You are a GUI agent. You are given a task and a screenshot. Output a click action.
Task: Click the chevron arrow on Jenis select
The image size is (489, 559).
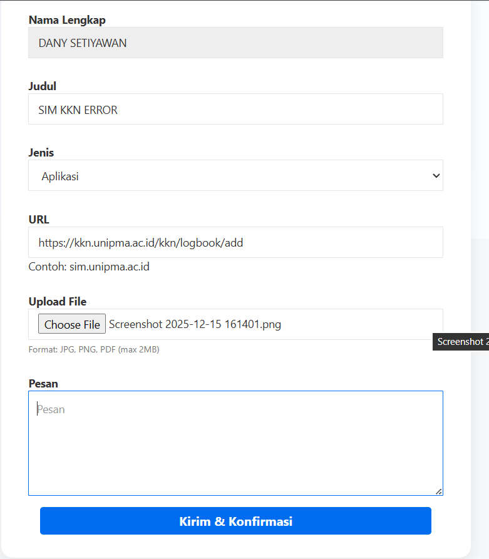pos(436,176)
